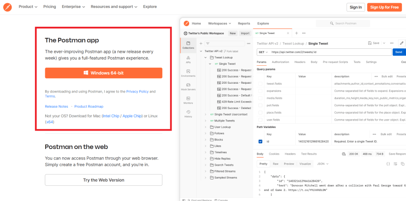The height and width of the screenshot is (201, 406).
Task: Open the Release Notes link
Action: click(56, 107)
